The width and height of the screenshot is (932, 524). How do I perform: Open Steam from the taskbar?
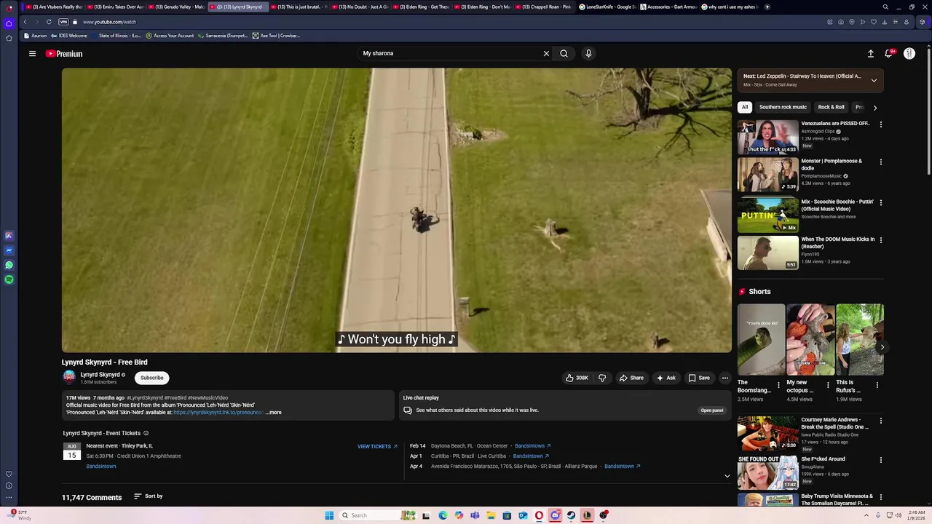pyautogui.click(x=571, y=515)
